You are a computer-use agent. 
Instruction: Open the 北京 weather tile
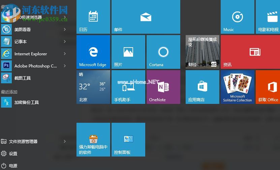point(93,87)
